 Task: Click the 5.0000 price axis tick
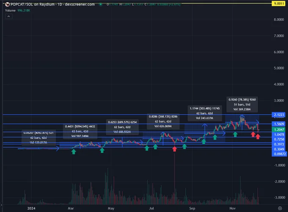pos(279,68)
